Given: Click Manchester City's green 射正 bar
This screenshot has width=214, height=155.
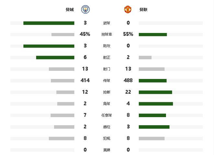Looking at the screenshot, I should [x=55, y=58].
